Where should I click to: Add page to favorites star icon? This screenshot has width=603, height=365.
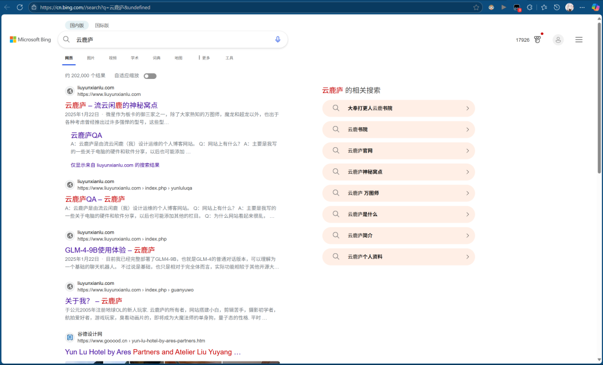coord(476,7)
